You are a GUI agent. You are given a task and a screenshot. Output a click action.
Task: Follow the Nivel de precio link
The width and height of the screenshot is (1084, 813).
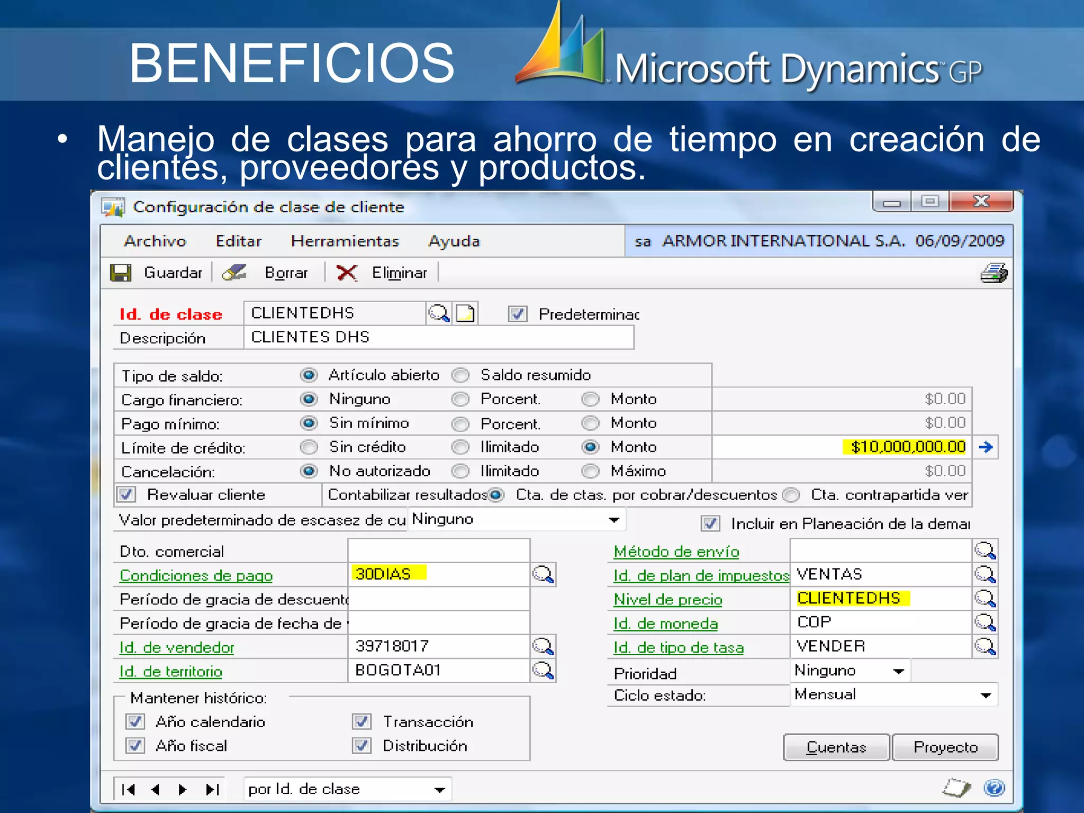click(x=668, y=600)
